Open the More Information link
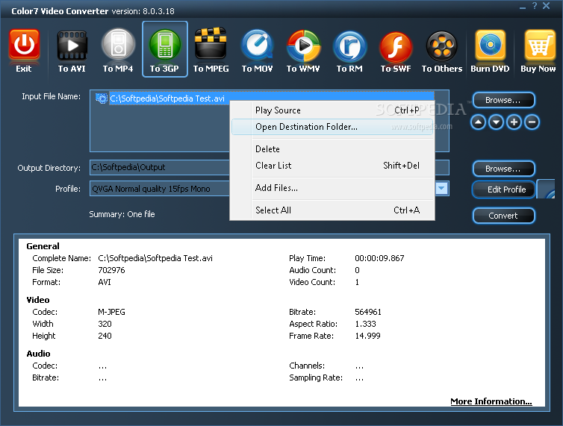The height and width of the screenshot is (426, 563). pyautogui.click(x=491, y=401)
